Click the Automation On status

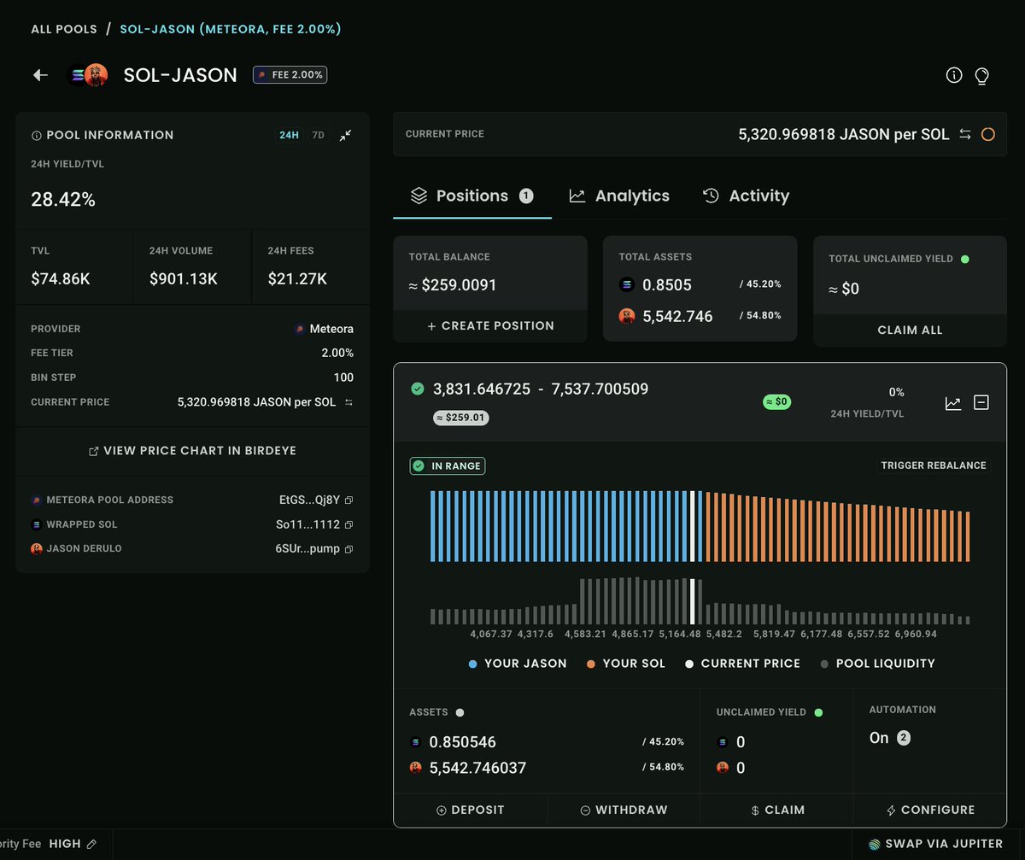tap(879, 738)
